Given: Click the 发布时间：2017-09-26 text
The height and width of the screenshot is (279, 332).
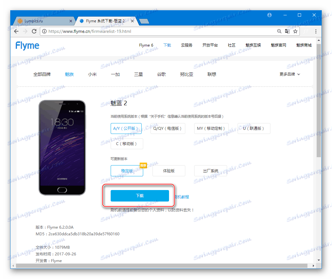Looking at the screenshot, I should click(56, 254).
